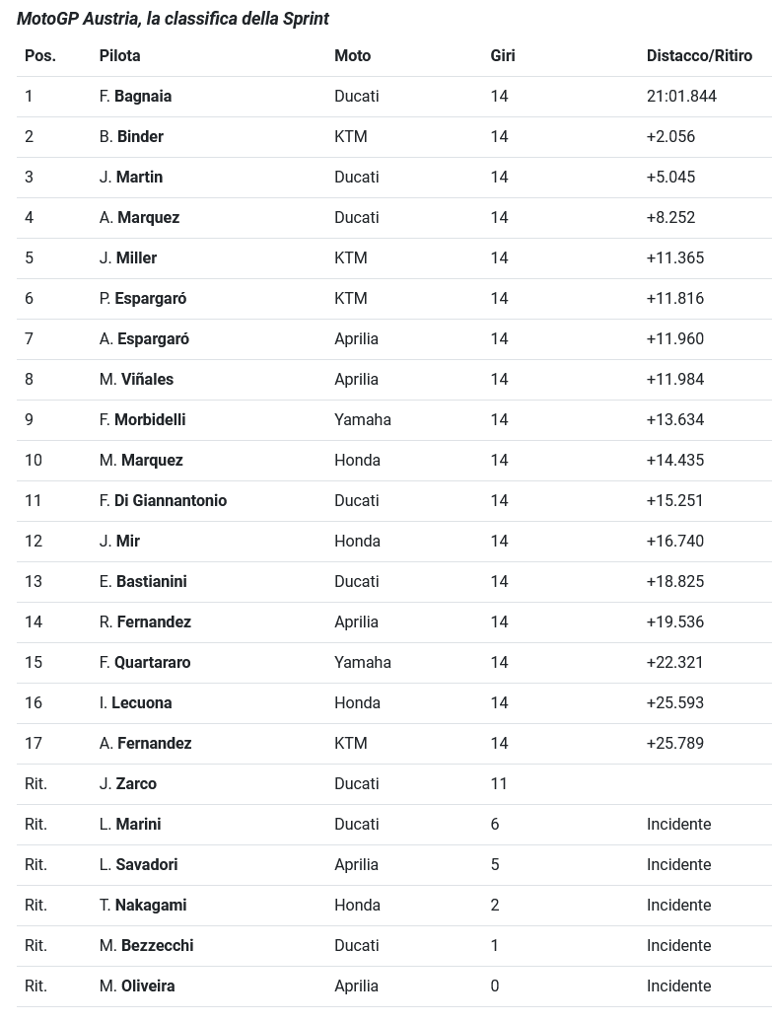Select M. Viñales in eighth position

[136, 380]
